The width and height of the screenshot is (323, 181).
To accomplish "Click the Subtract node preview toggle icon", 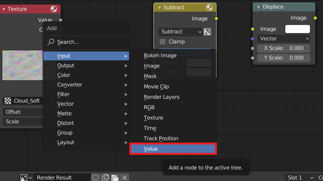I will coord(209,7).
